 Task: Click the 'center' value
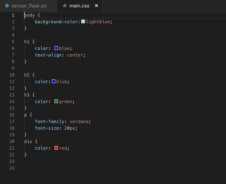point(75,55)
